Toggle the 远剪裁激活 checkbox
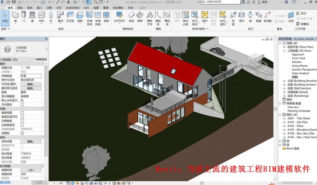Image resolution: width=317 pixels, height=185 pixels. 22,125
